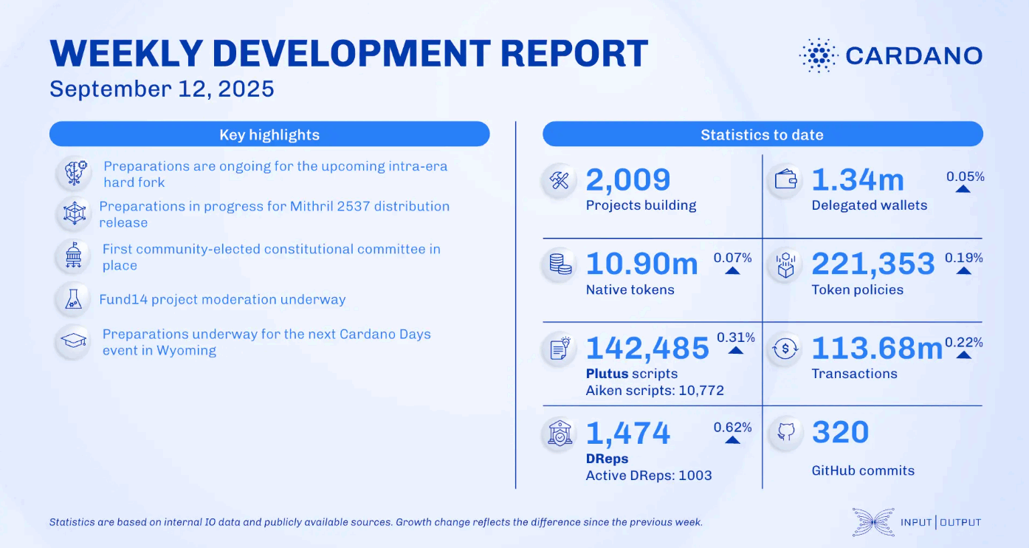Click the DReps label
The height and width of the screenshot is (548, 1029).
pos(607,459)
